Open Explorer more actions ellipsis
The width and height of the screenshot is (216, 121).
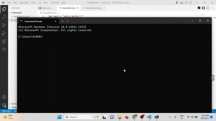(33, 8)
